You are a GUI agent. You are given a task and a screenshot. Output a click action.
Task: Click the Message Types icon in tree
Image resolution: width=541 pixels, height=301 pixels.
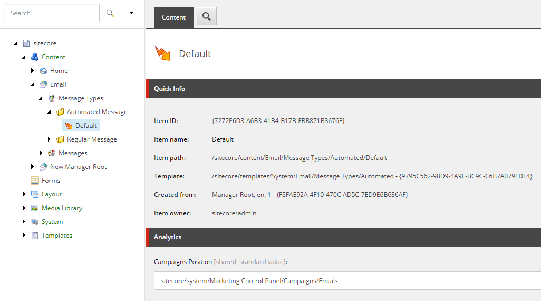[52, 98]
